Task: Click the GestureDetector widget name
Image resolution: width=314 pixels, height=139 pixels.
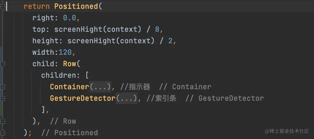Action: tap(82, 98)
